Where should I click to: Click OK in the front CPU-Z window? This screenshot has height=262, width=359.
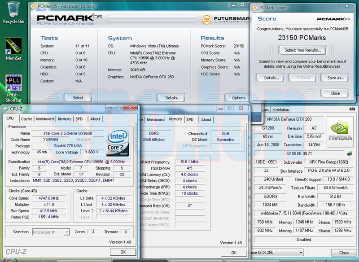pyautogui.click(x=123, y=252)
